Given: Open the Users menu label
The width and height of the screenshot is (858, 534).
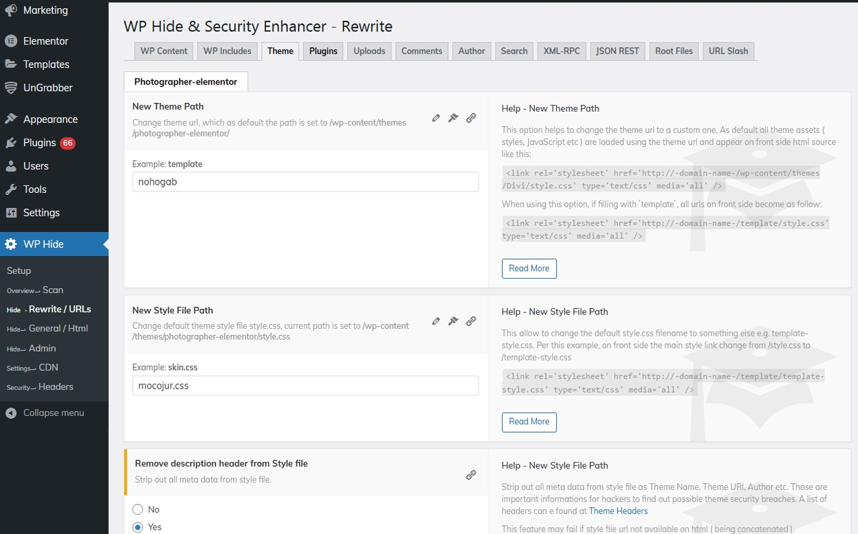Looking at the screenshot, I should (36, 166).
